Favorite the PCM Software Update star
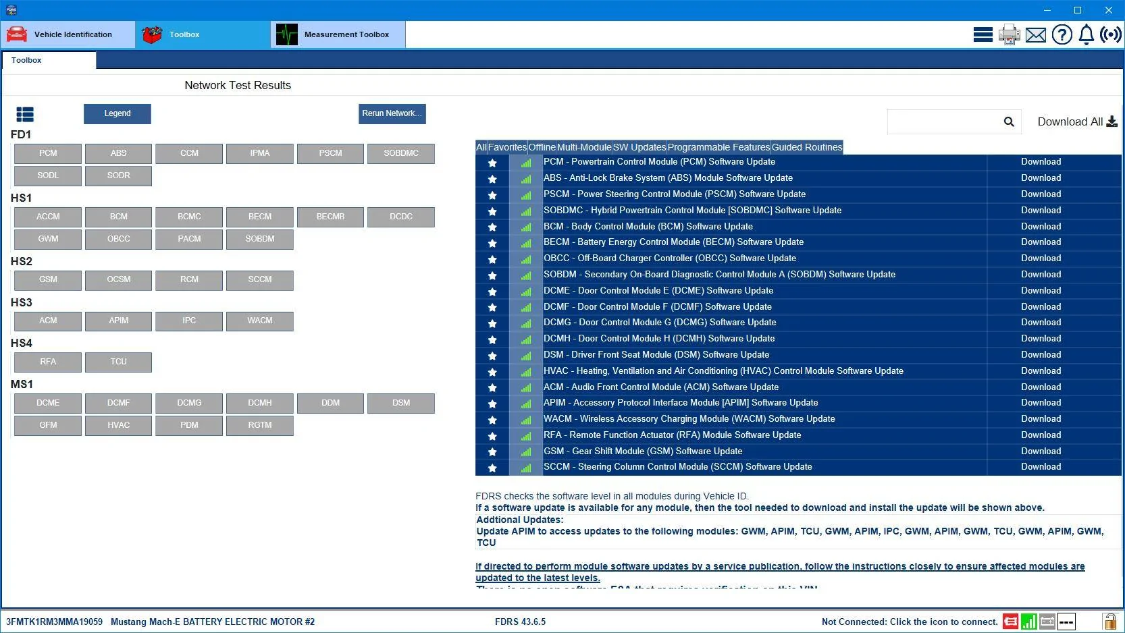 (492, 163)
